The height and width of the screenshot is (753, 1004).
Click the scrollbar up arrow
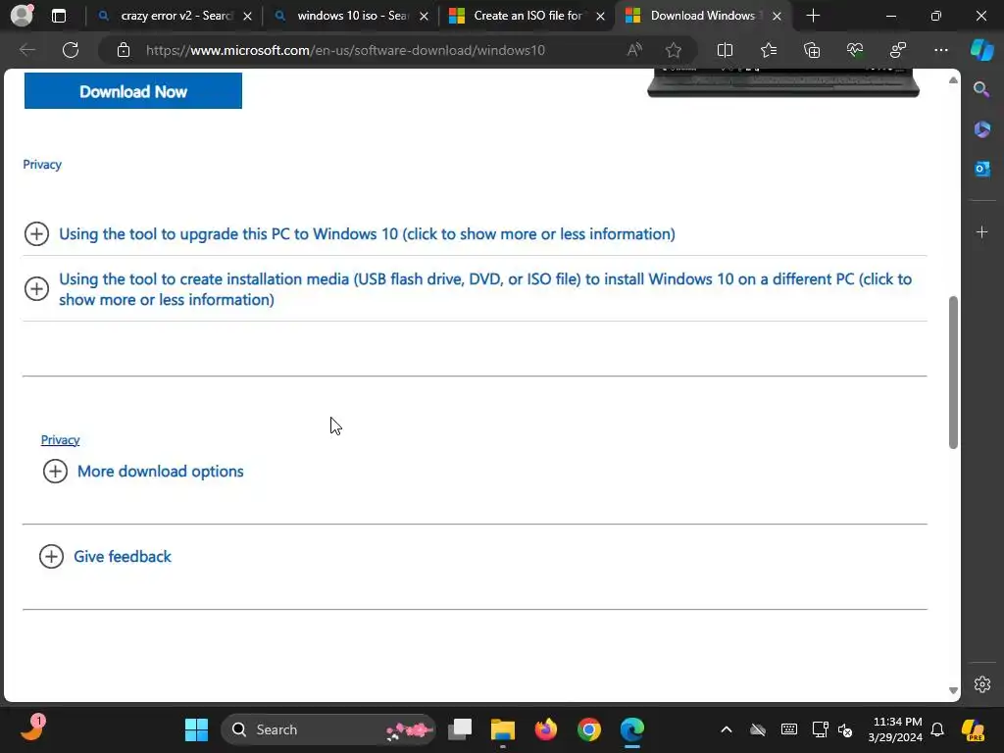pos(953,80)
